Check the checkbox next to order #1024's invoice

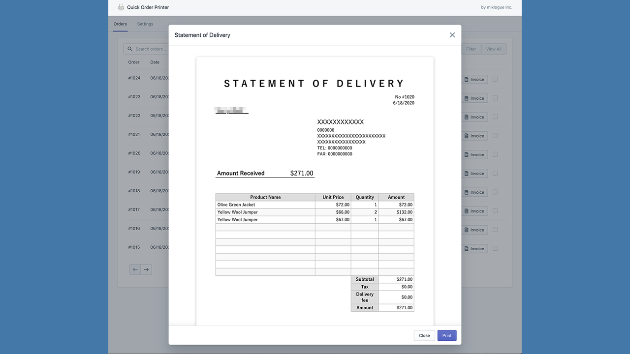(495, 79)
